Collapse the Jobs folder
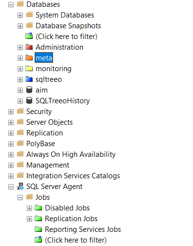The height and width of the screenshot is (246, 193). (20, 197)
